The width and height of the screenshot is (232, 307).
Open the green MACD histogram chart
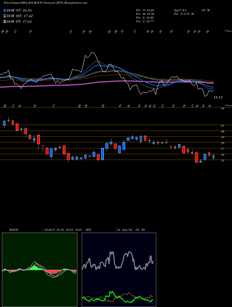coord(39,270)
